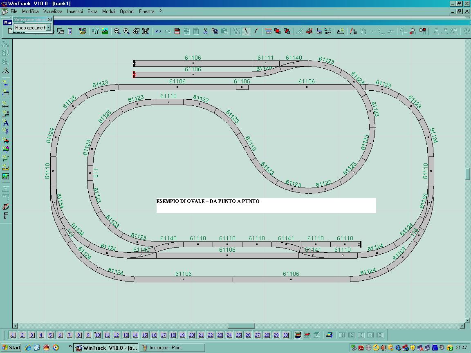471x353 pixels.
Task: Select the ESEMPIO DI OVALE text label
Action: tap(208, 201)
